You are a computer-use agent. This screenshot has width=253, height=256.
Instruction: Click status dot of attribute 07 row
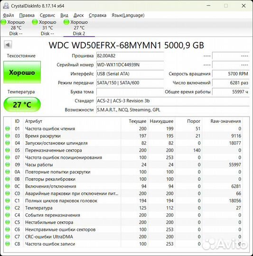pos(8,157)
